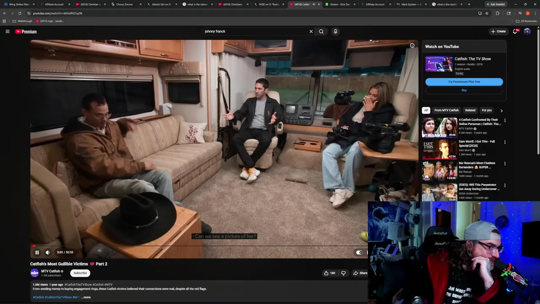Mute the Catfish tab audio indicator
The width and height of the screenshot is (540, 304).
pyautogui.click(x=313, y=4)
